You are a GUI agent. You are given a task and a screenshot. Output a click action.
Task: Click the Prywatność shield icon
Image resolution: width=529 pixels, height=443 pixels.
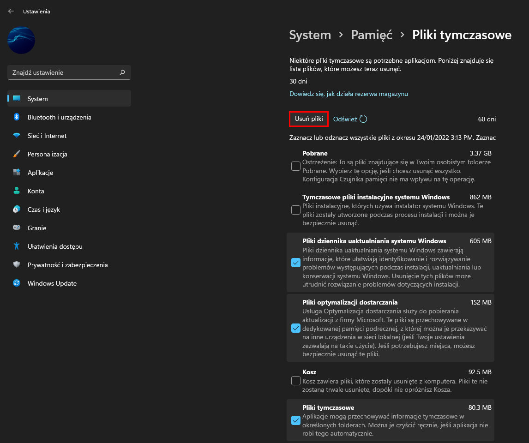(x=17, y=265)
